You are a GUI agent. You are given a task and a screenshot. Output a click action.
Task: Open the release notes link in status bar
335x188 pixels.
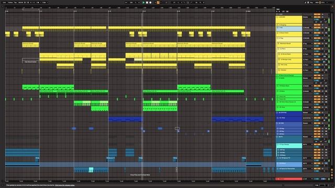click(x=65, y=185)
